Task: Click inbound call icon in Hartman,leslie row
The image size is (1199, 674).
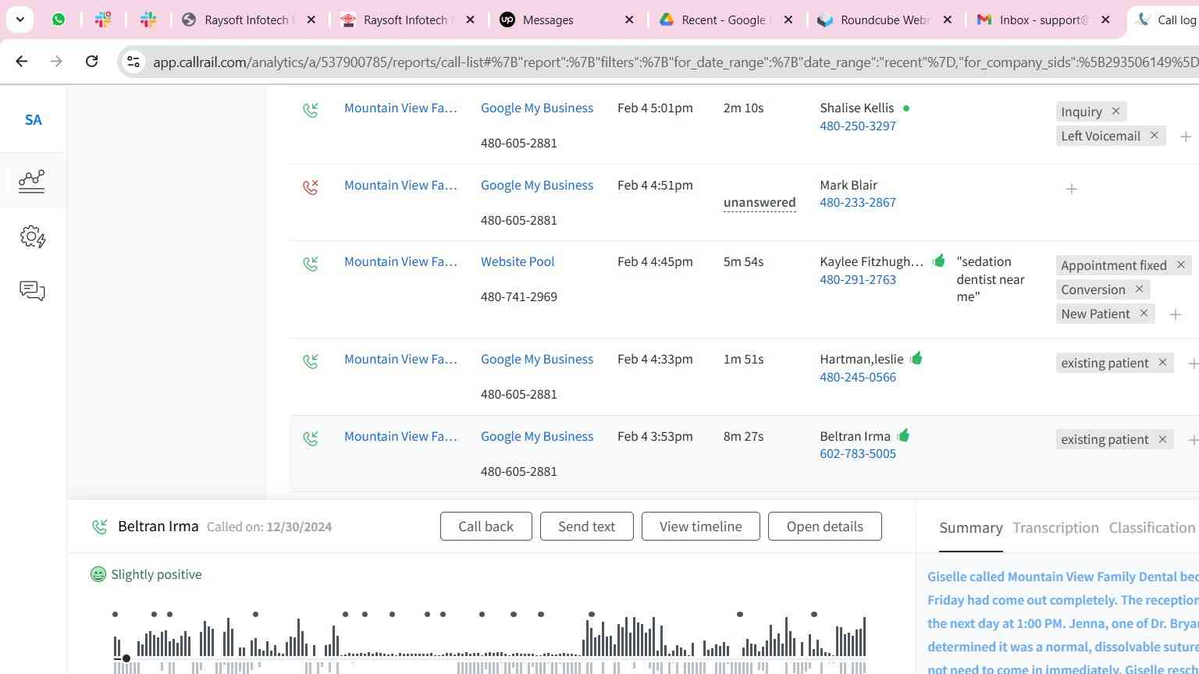Action: (x=311, y=361)
